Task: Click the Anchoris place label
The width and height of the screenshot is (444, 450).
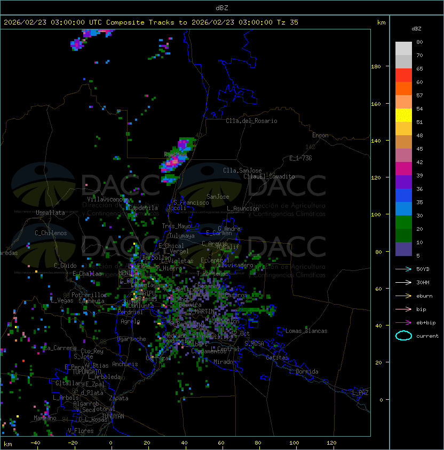Action: click(x=125, y=364)
